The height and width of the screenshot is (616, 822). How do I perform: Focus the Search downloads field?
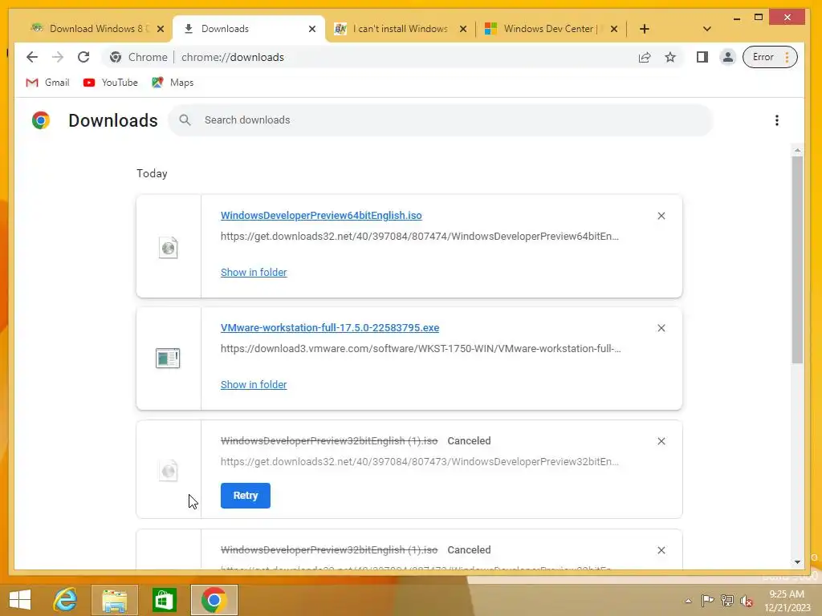pyautogui.click(x=441, y=120)
